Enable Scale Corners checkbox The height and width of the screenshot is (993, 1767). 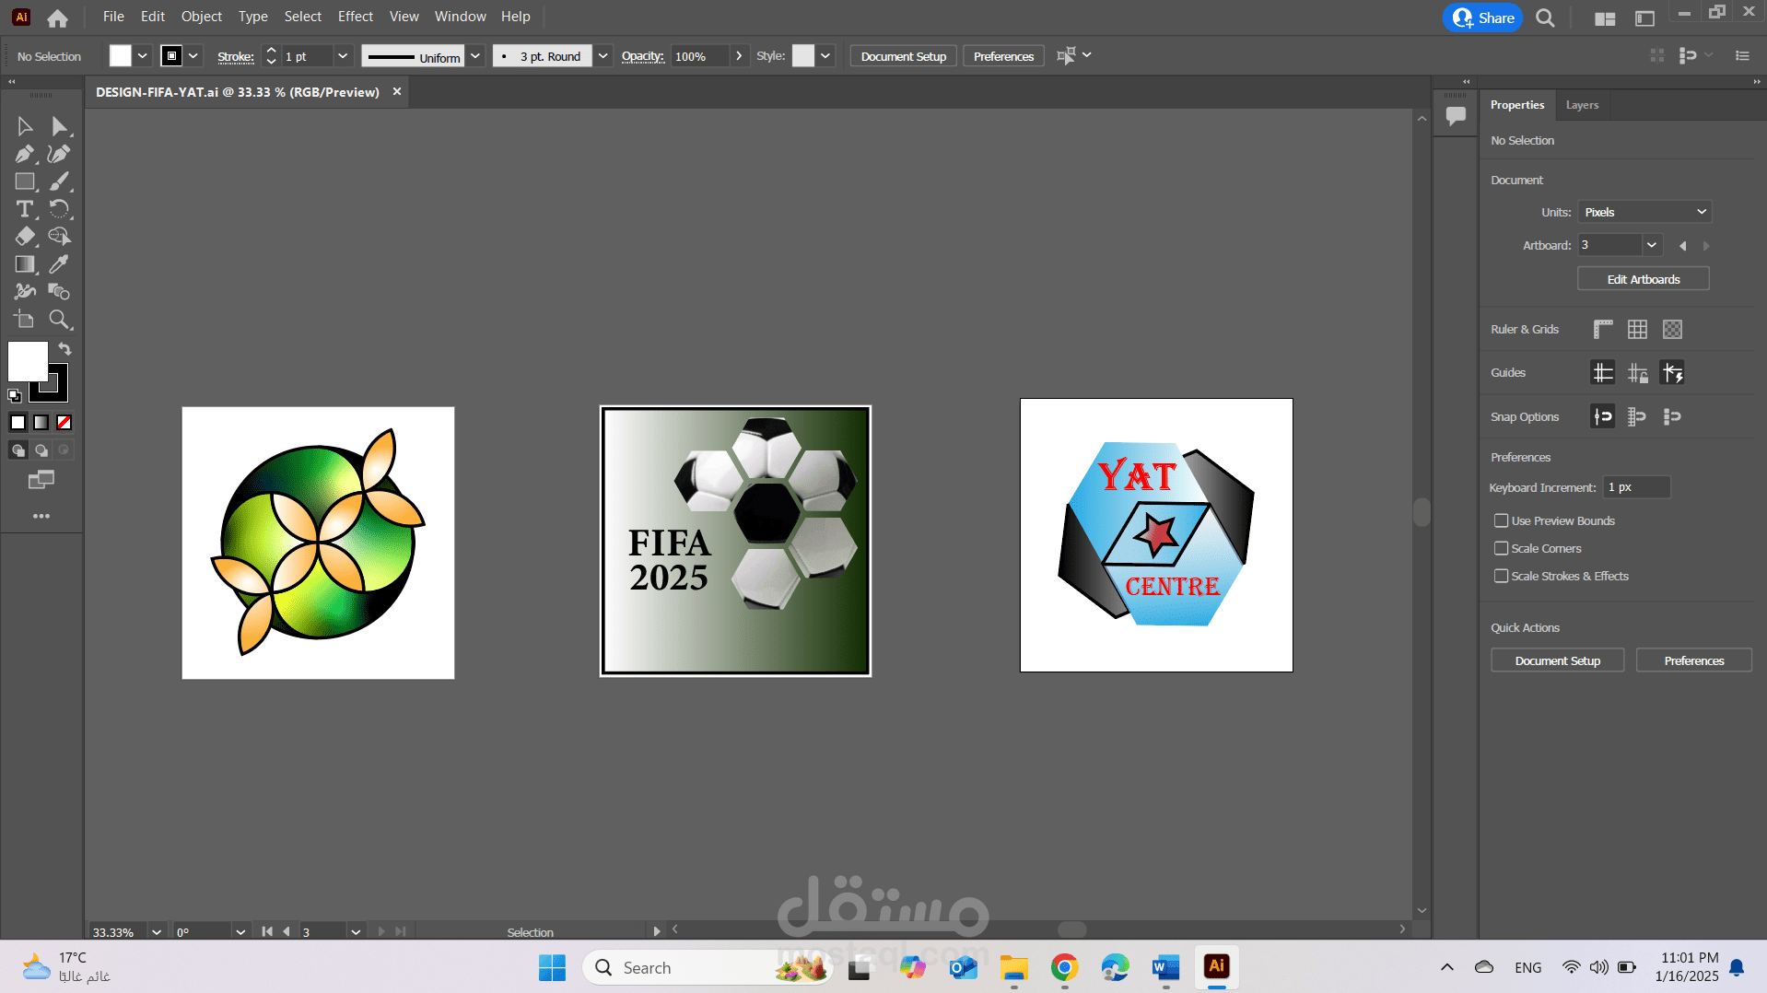(x=1501, y=548)
